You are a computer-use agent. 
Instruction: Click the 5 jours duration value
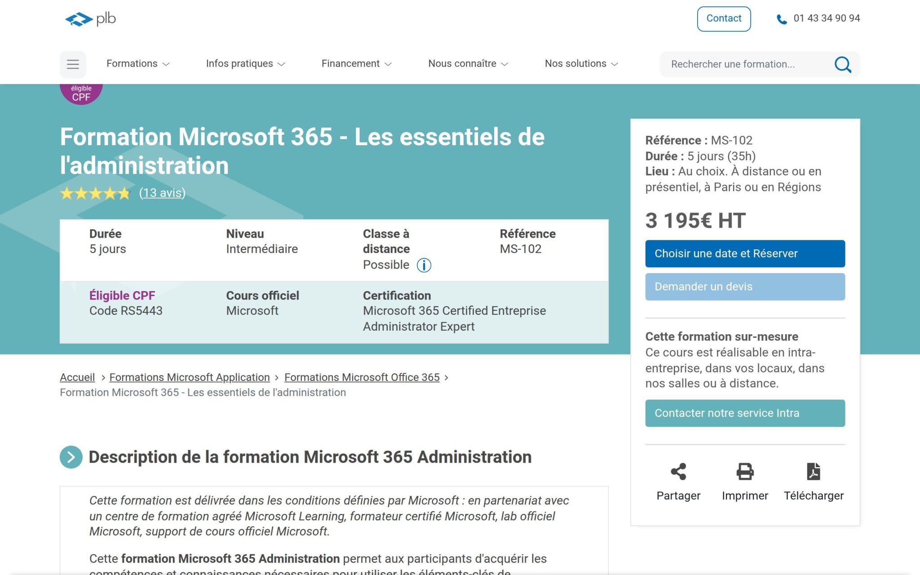108,249
